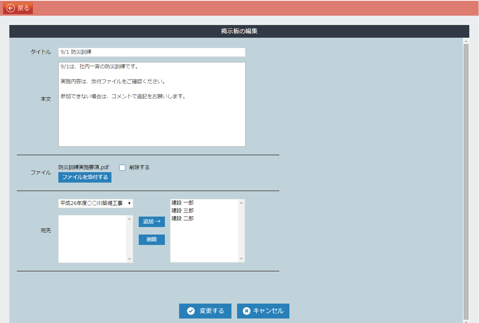Screen dimensions: 479x323
Task: Open the 平成26年度○○川築堤工事 dropdown
Action: point(96,204)
